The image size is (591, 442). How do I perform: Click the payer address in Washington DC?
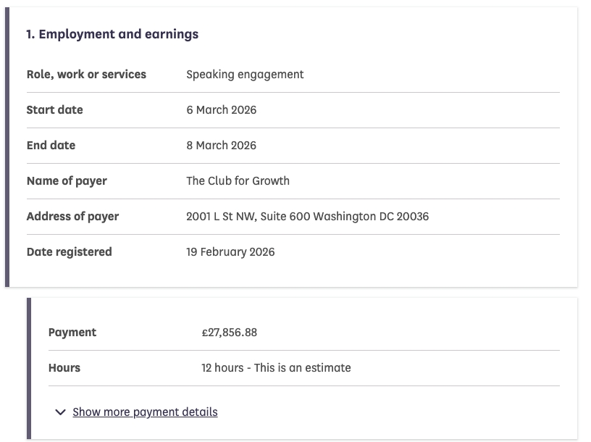pyautogui.click(x=307, y=216)
